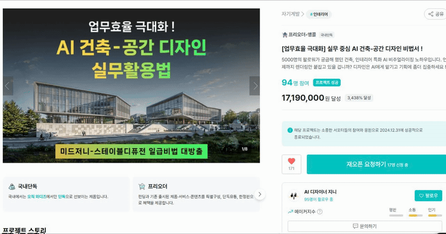Click the 프리오더 shopping cart icon
The image size is (446, 234).
tap(142, 187)
